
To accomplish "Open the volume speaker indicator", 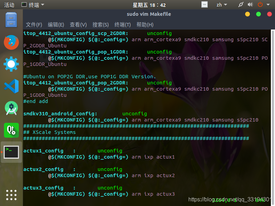I will pyautogui.click(x=250, y=4).
